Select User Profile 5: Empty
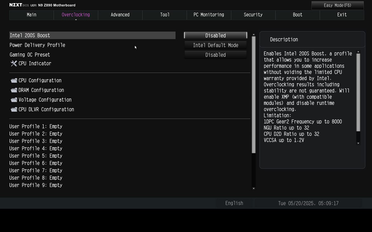 pos(36,156)
